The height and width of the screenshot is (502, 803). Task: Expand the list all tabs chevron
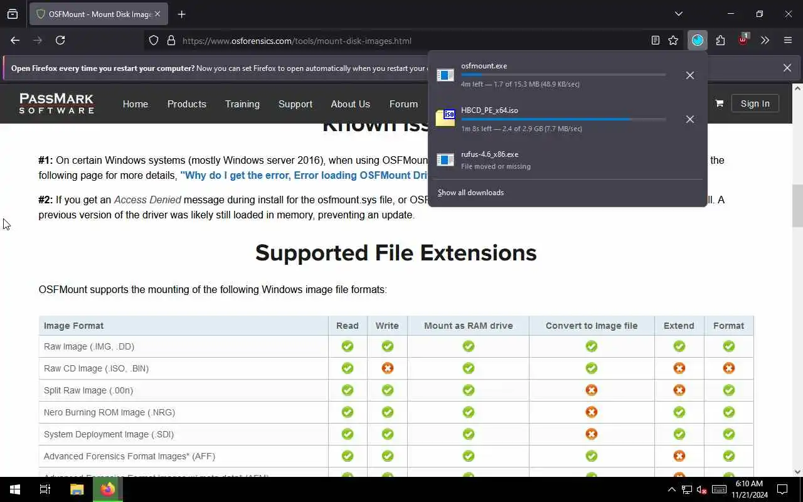point(678,14)
